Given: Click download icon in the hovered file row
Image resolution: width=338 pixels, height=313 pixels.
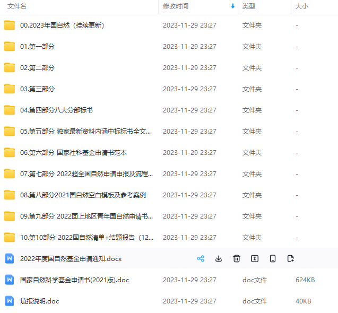Looking at the screenshot, I should tap(219, 258).
